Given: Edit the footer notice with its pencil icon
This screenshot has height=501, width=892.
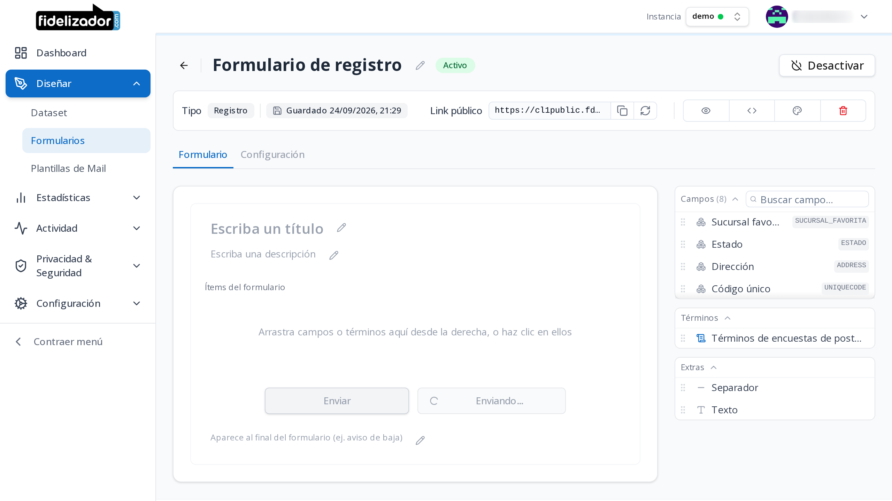Looking at the screenshot, I should (x=420, y=440).
